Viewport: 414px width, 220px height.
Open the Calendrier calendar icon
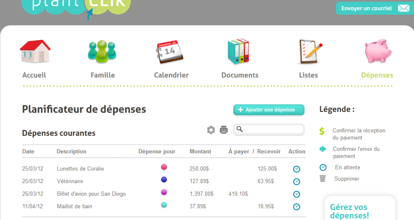(170, 52)
